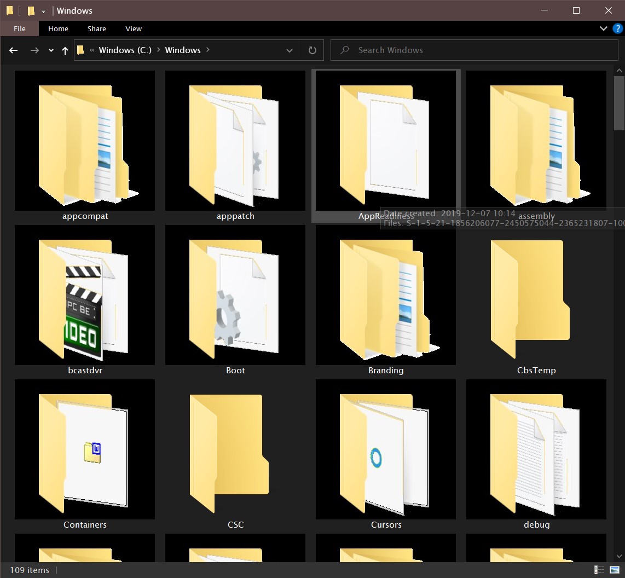625x578 pixels.
Task: Click the Forward navigation arrow
Action: coord(34,50)
